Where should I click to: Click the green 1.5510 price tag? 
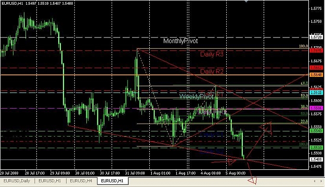point(316,148)
